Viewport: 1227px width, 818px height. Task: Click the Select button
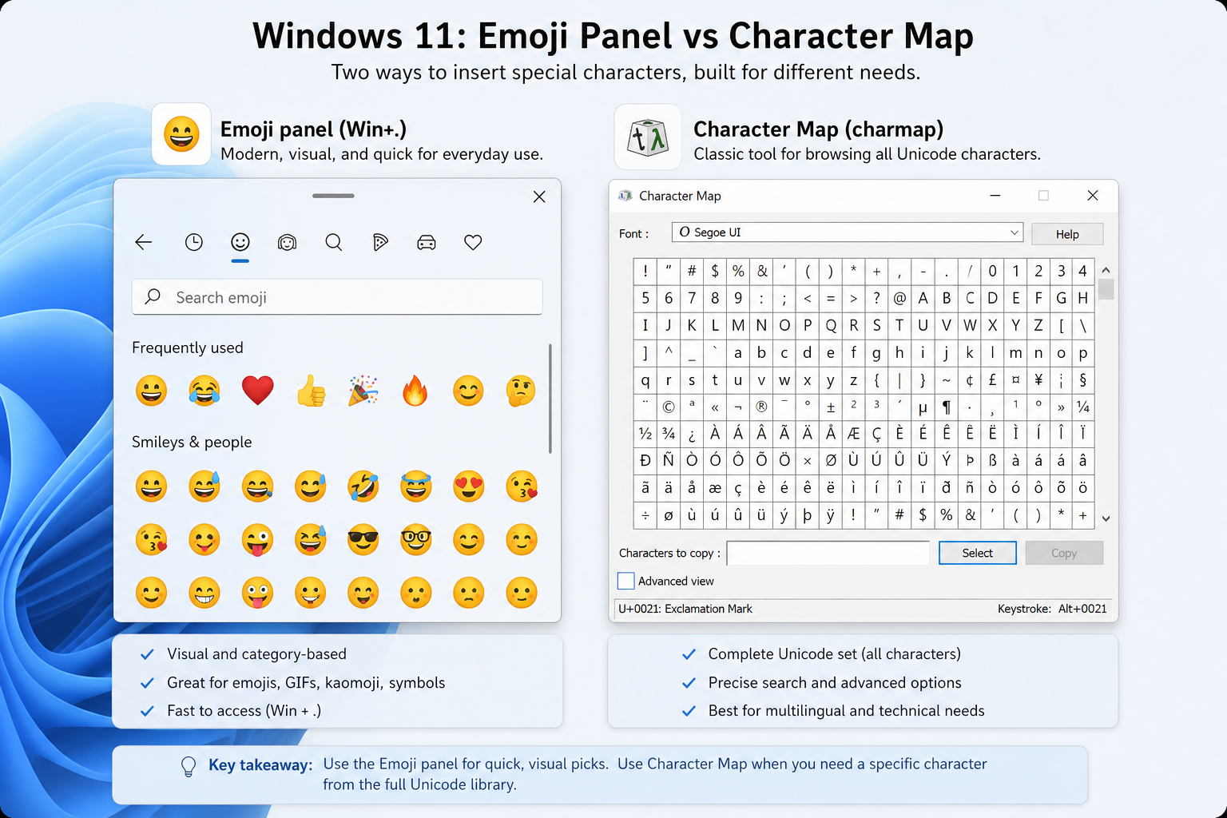[978, 553]
